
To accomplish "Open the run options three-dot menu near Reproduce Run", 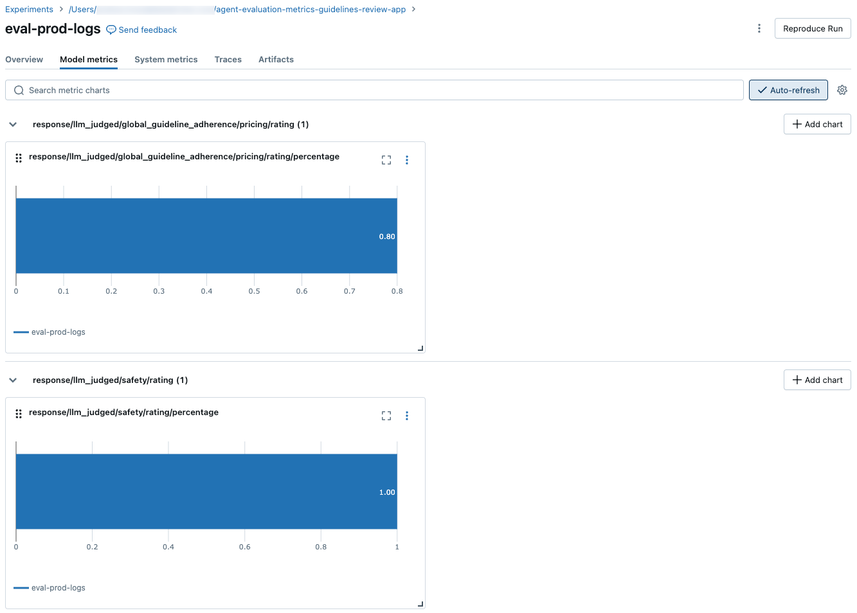I will 759,28.
